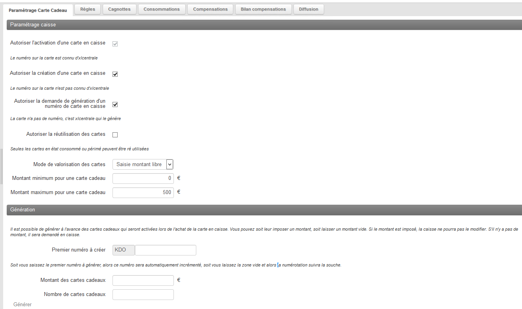
Task: Click the Génération section header
Action: point(264,210)
